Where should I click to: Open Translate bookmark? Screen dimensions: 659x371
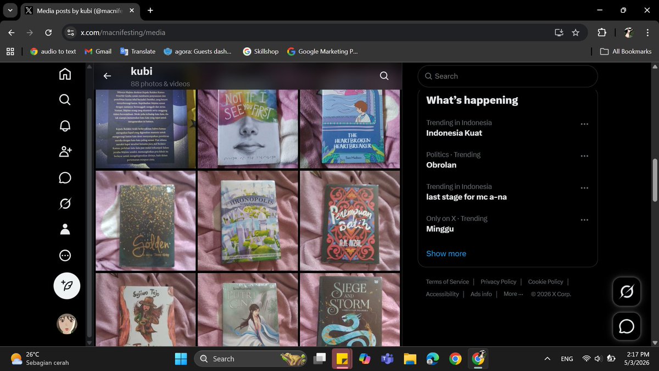(137, 51)
